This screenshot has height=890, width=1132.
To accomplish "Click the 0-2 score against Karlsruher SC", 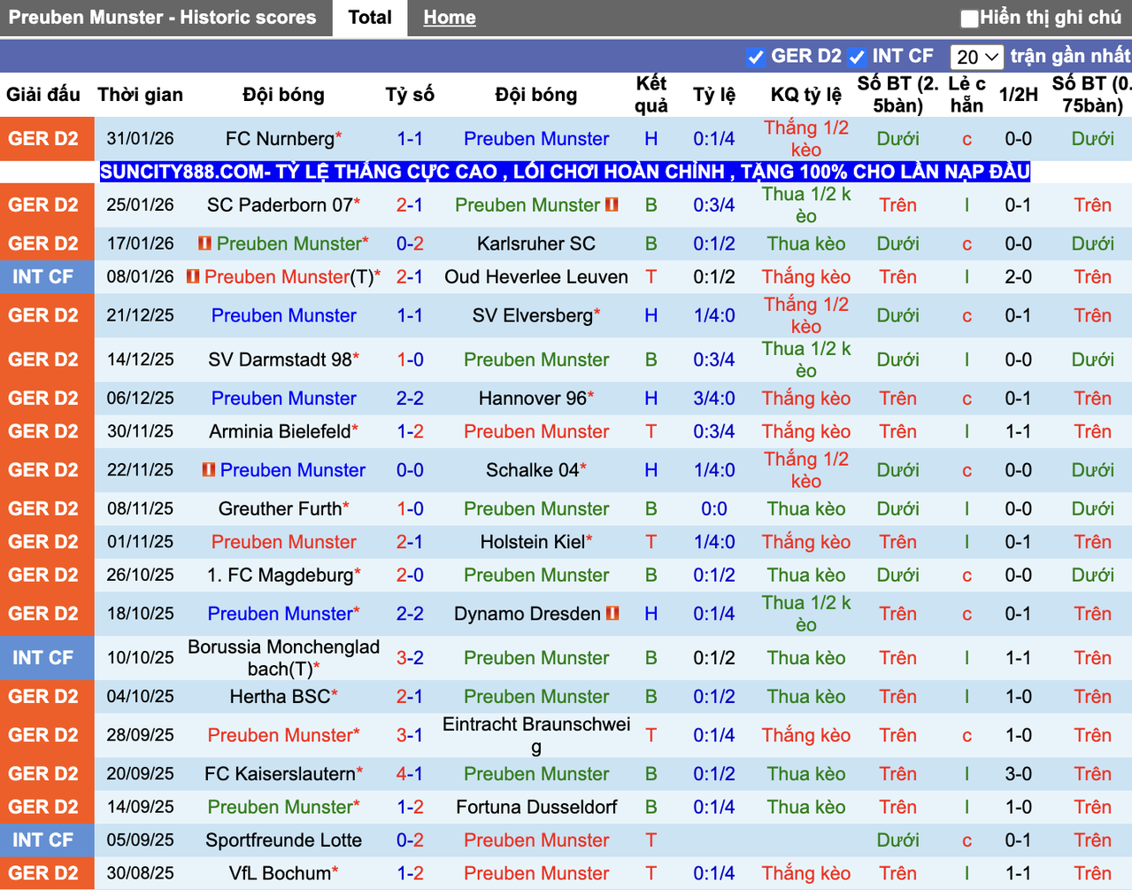I will click(x=410, y=244).
